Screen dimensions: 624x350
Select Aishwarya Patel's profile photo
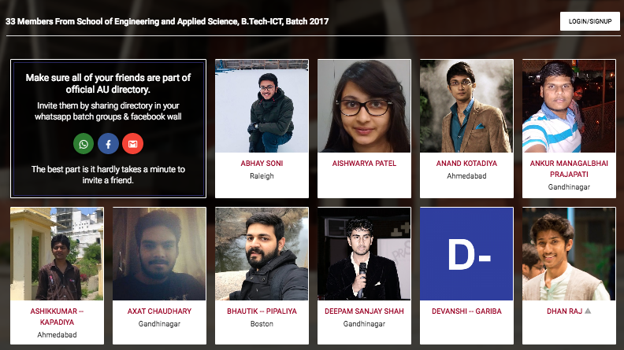364,106
